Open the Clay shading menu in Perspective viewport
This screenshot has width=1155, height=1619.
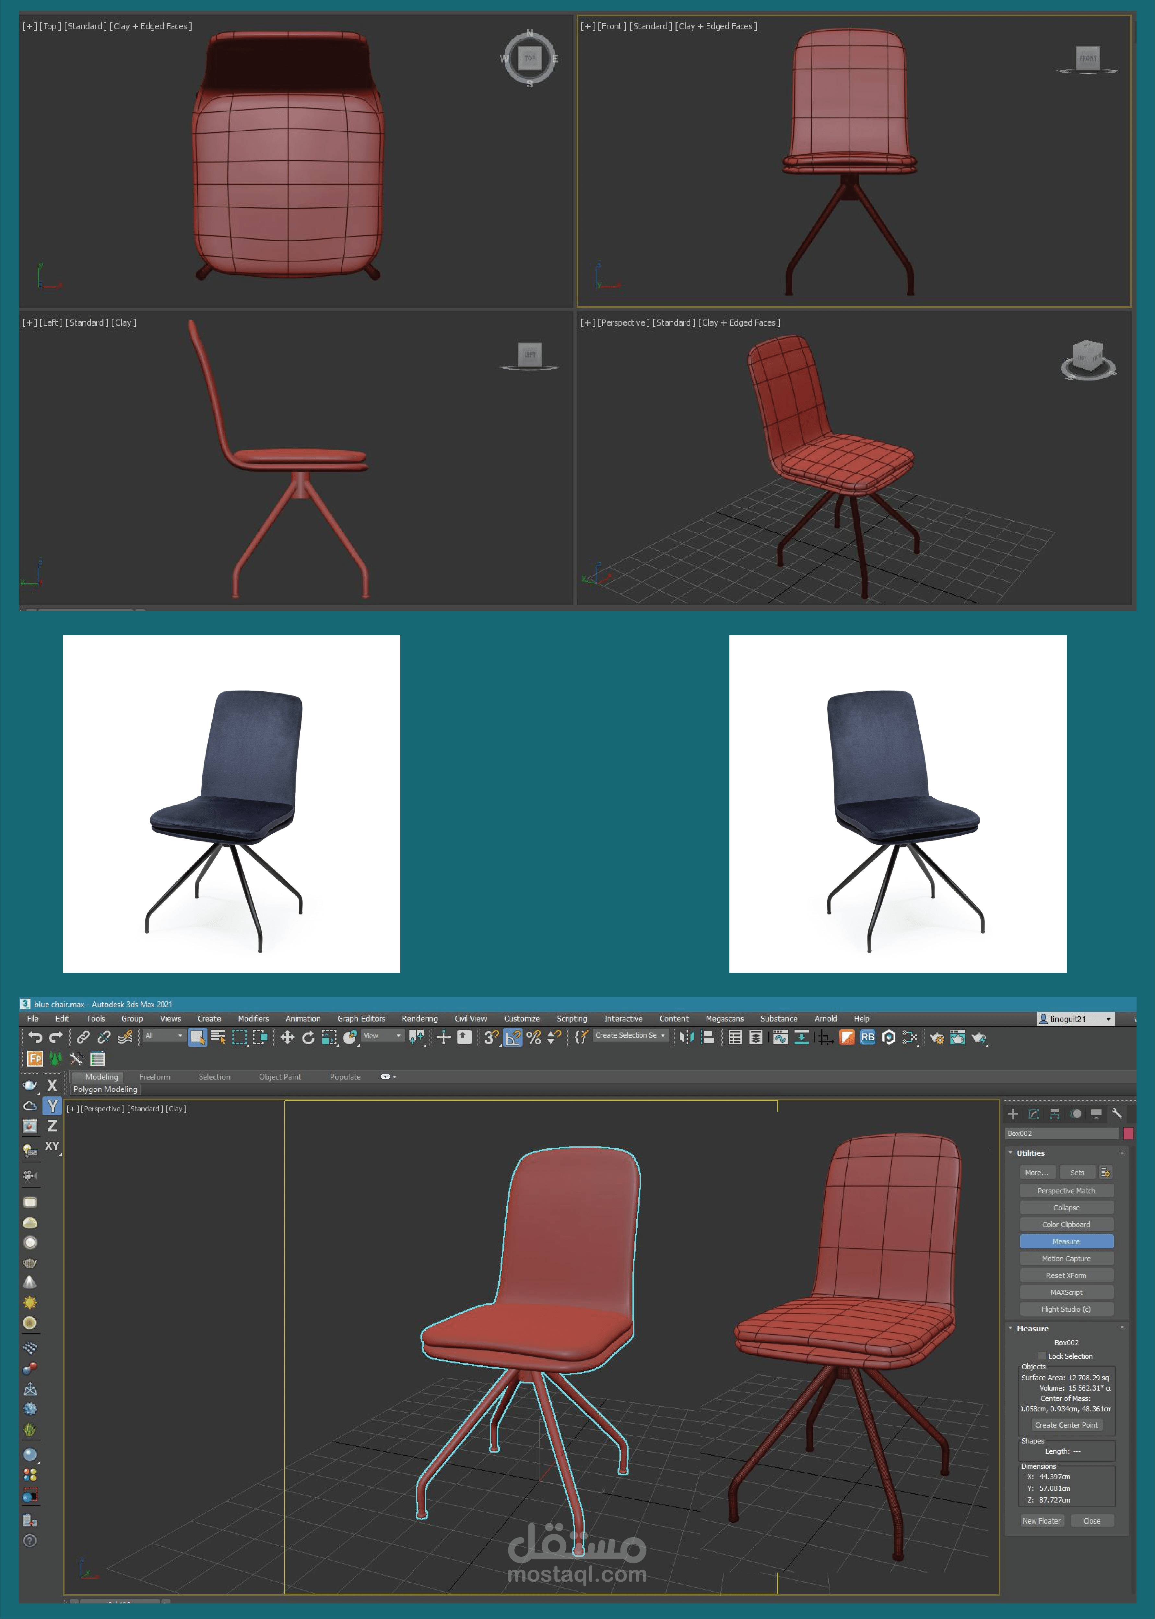pos(176,1109)
